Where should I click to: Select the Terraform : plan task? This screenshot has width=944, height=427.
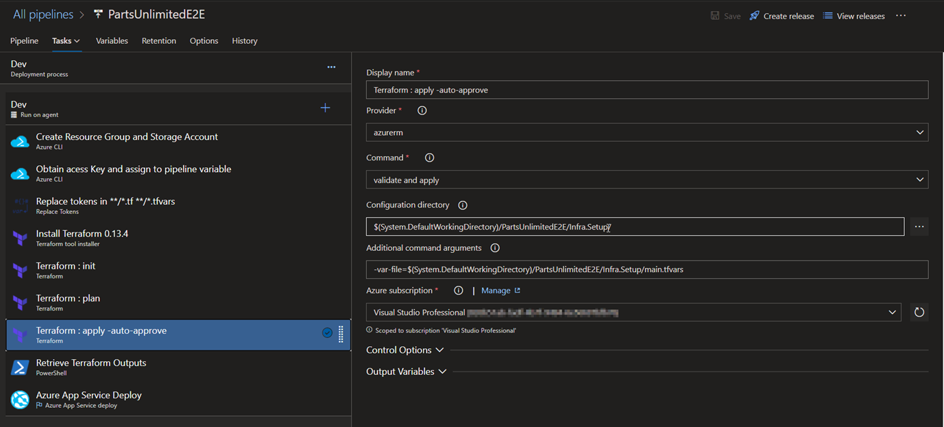(178, 302)
